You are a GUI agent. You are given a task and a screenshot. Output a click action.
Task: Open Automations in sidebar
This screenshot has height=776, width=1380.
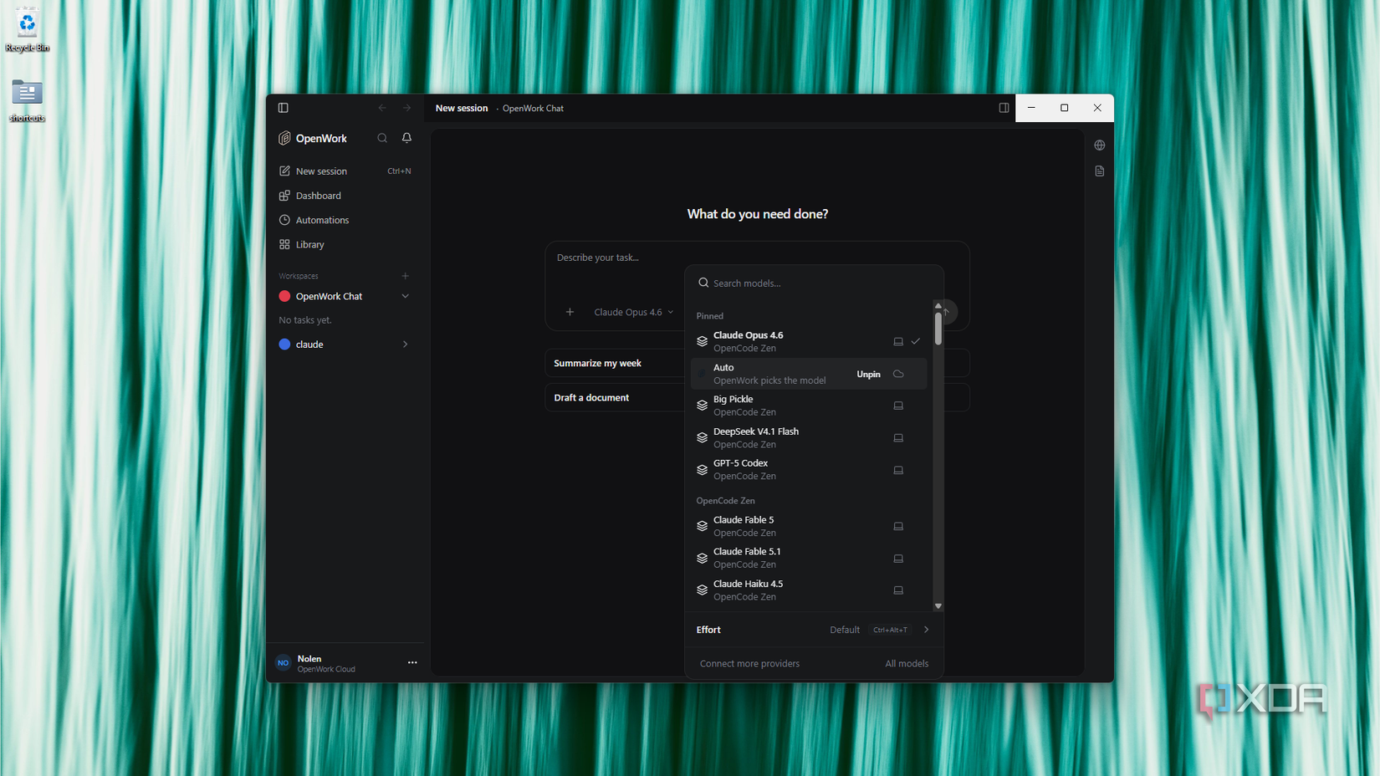[x=345, y=220]
